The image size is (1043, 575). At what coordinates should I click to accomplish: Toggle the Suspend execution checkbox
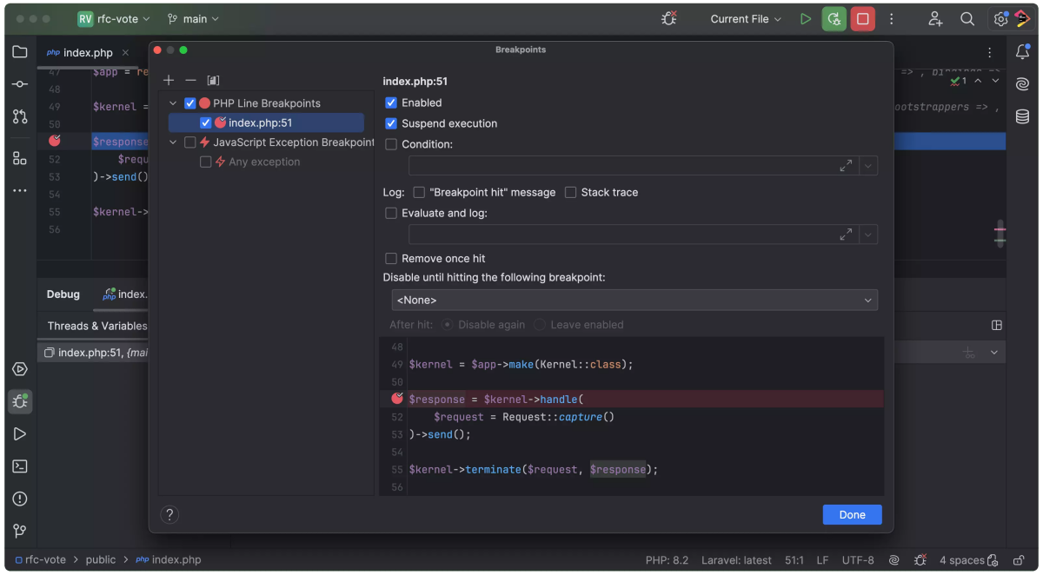pyautogui.click(x=391, y=123)
